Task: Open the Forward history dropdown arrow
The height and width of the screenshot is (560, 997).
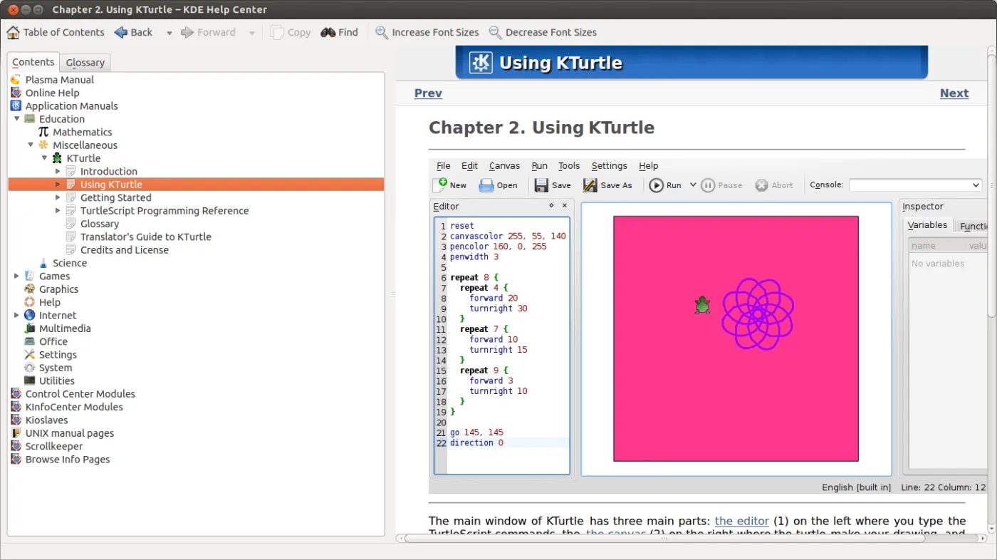Action: click(x=252, y=33)
